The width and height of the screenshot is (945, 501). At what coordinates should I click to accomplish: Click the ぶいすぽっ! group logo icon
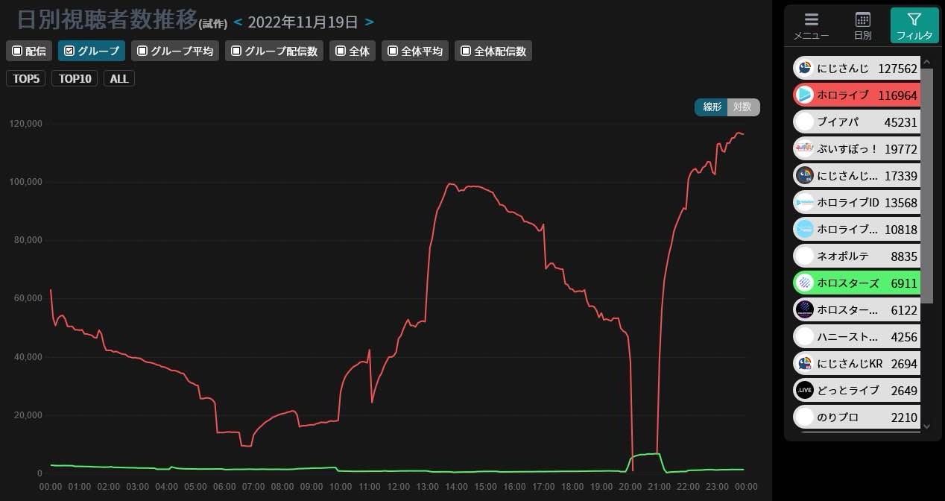coord(805,149)
